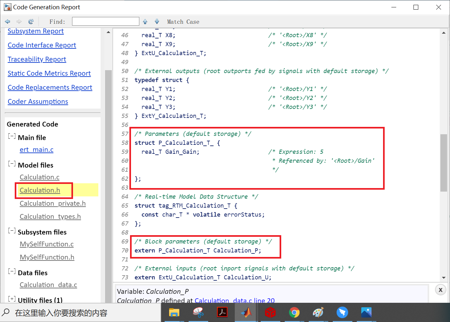Expand the Utility files section

(12, 299)
